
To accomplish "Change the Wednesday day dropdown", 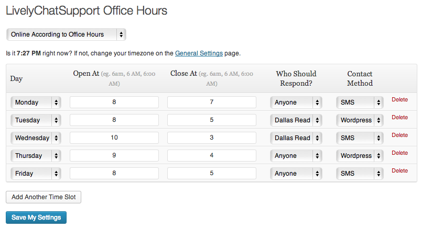I will (36, 138).
